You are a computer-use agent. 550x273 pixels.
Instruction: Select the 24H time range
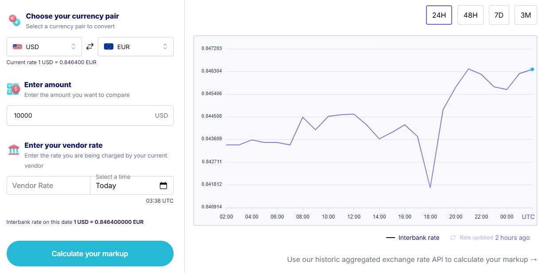pos(439,15)
